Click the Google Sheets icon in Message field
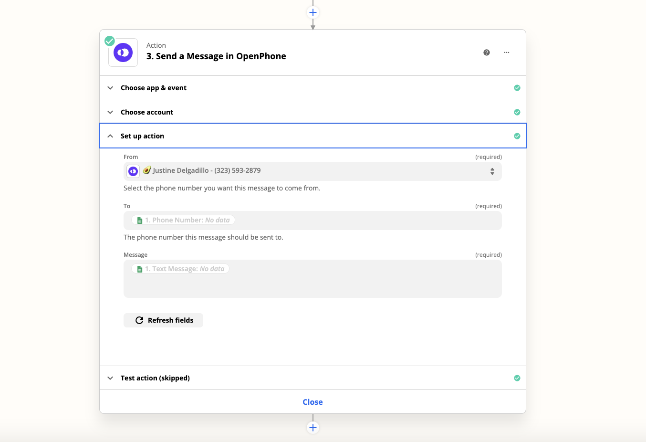The height and width of the screenshot is (442, 646). [x=140, y=269]
